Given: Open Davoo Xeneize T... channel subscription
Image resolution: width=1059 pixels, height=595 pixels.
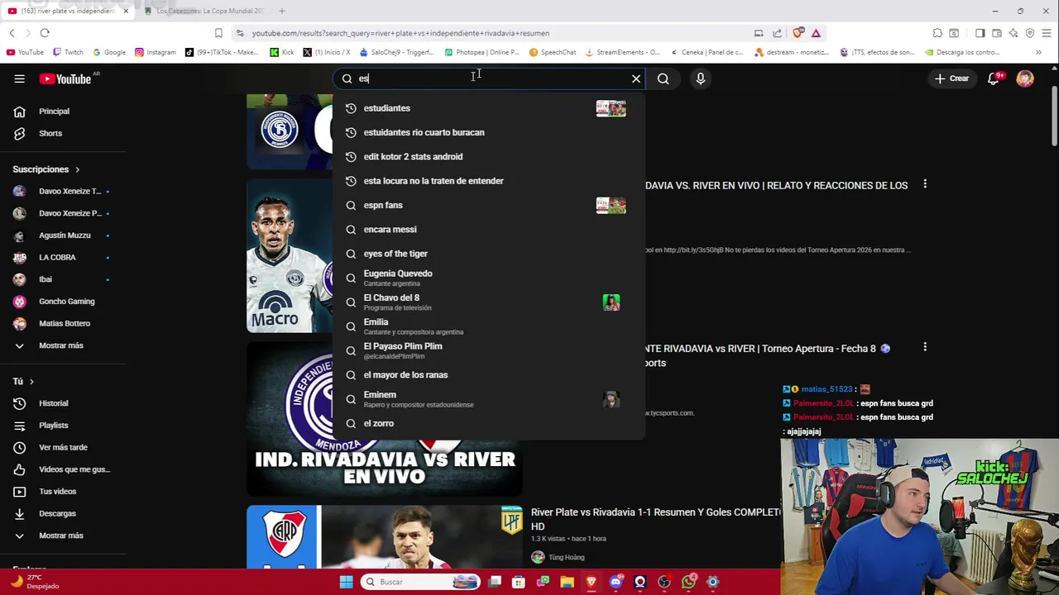Looking at the screenshot, I should tap(61, 191).
